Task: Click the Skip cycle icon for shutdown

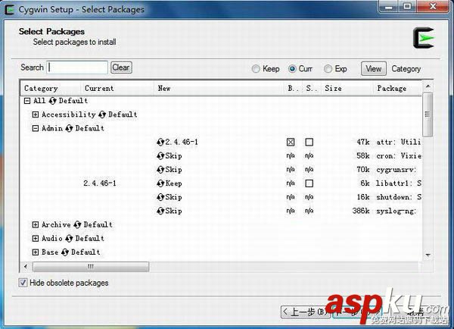Action: (160, 197)
